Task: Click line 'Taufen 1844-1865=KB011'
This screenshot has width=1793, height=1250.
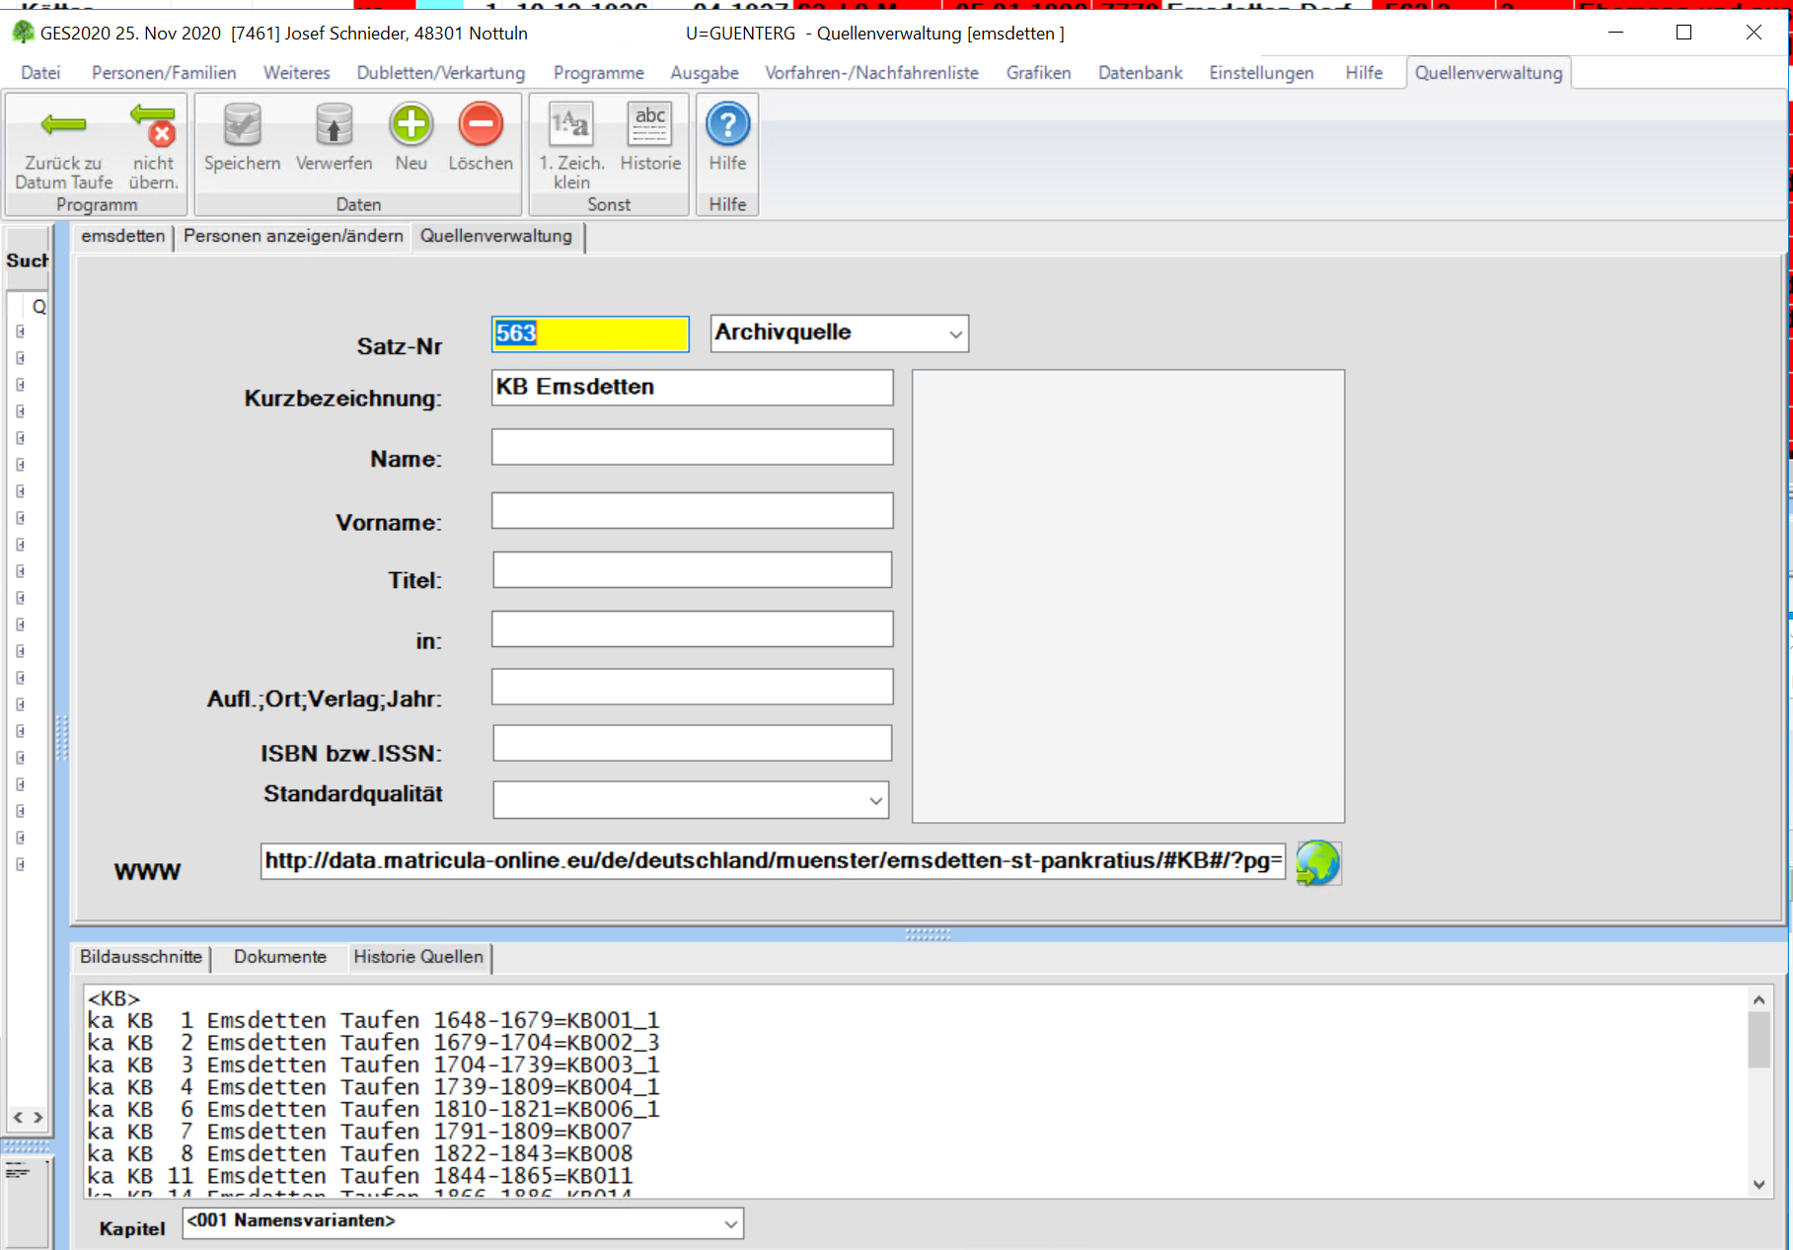Action: point(360,1176)
